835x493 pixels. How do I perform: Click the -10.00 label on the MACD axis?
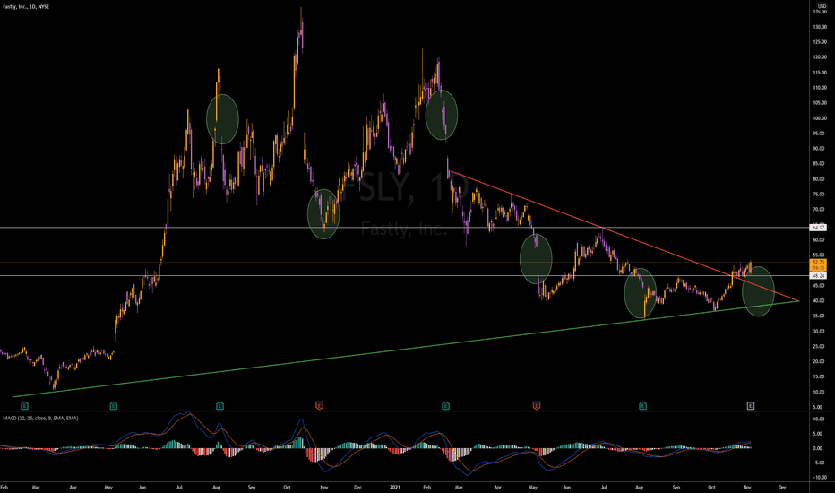[x=820, y=478]
